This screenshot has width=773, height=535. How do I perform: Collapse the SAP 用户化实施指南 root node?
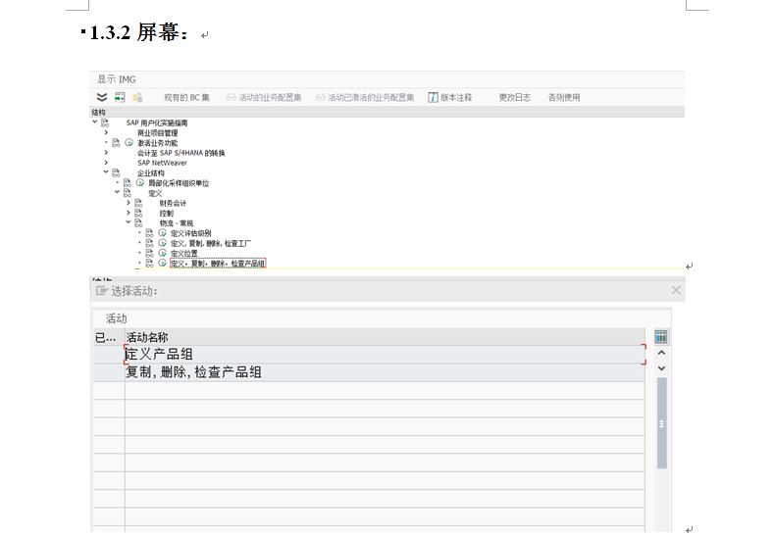(94, 122)
